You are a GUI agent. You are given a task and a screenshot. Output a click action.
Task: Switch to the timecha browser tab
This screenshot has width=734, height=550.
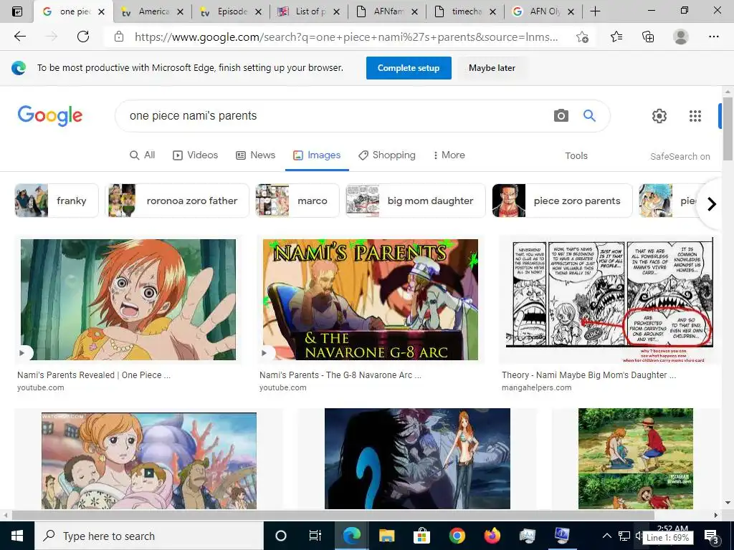pos(464,11)
